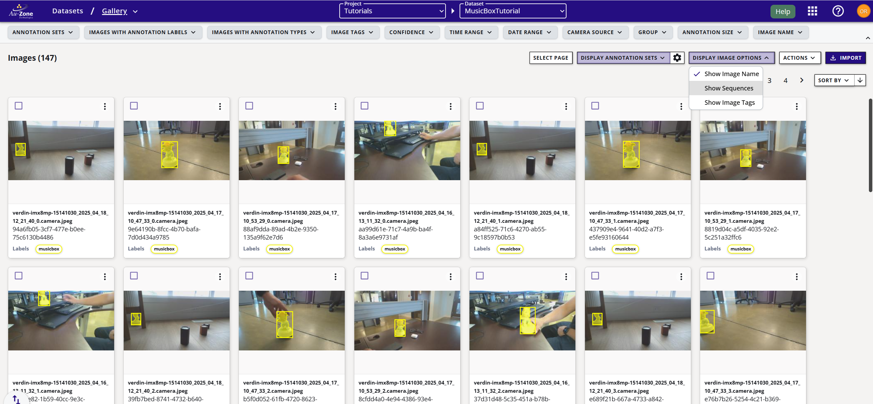Image resolution: width=873 pixels, height=404 pixels.
Task: Open the kebab menu on the first image card
Action: (x=105, y=106)
